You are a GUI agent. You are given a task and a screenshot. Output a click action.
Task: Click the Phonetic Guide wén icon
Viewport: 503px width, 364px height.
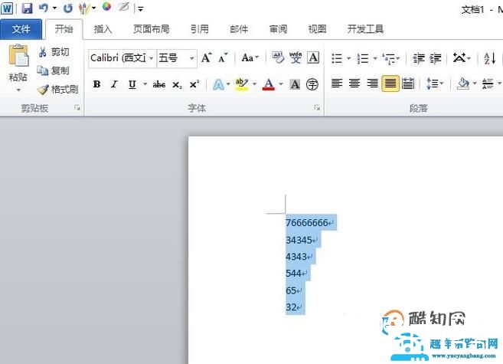[296, 57]
